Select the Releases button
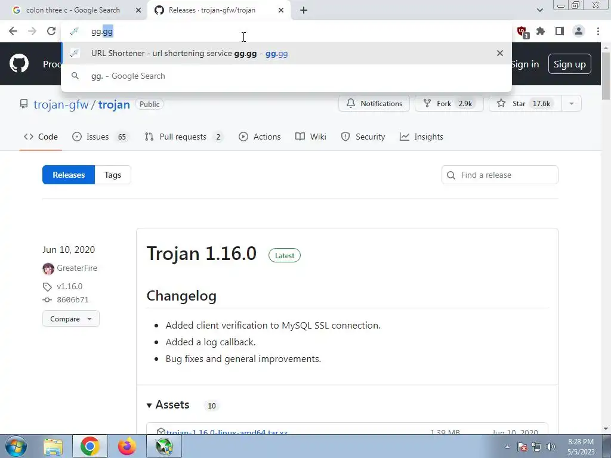 tap(69, 175)
